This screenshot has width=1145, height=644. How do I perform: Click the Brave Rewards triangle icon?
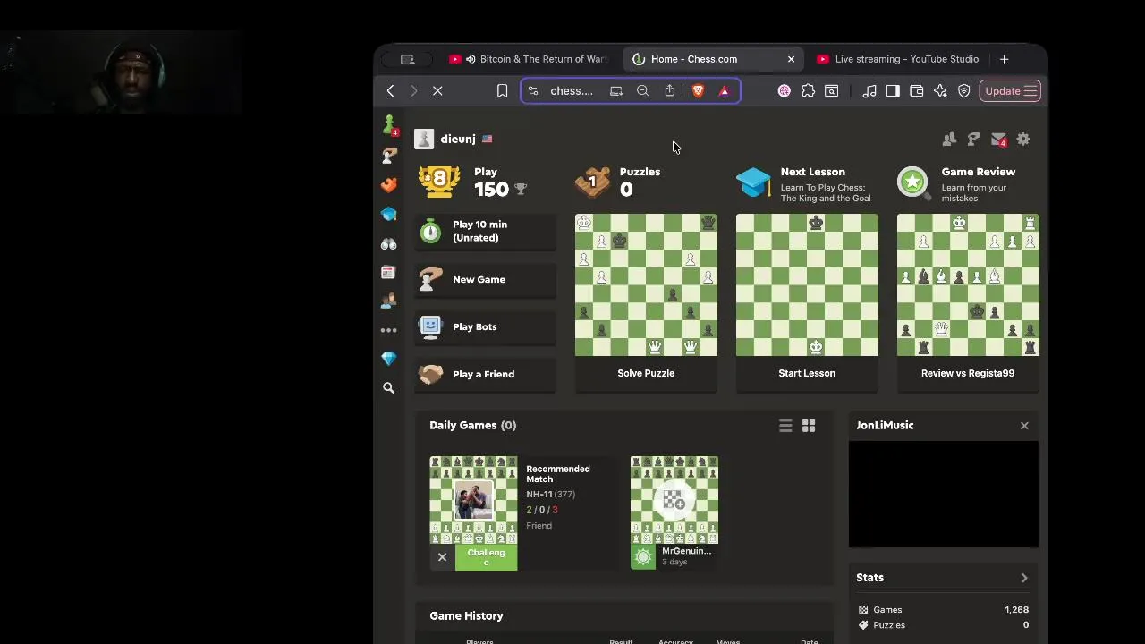[x=724, y=90]
